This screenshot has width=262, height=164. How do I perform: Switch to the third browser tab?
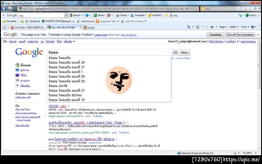(101, 27)
